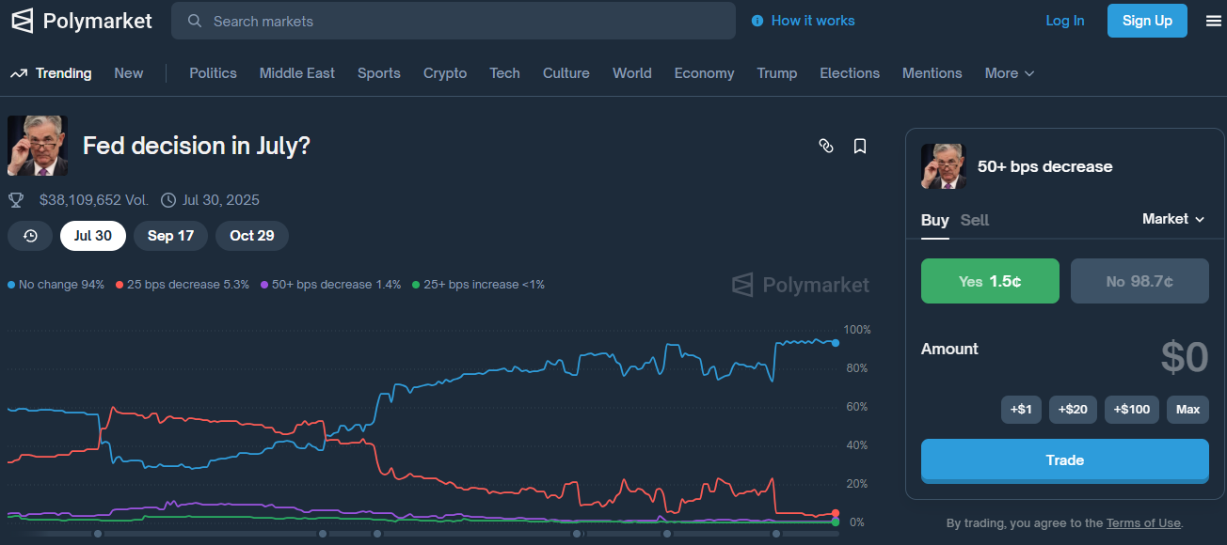Select the Jul 30 date pill
The width and height of the screenshot is (1227, 545).
coord(93,236)
